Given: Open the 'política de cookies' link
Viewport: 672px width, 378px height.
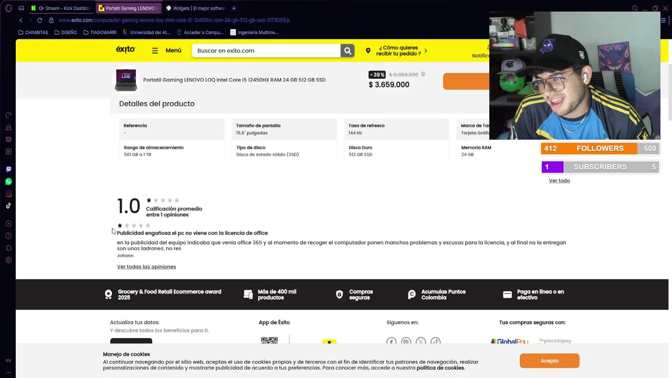Looking at the screenshot, I should [440, 368].
